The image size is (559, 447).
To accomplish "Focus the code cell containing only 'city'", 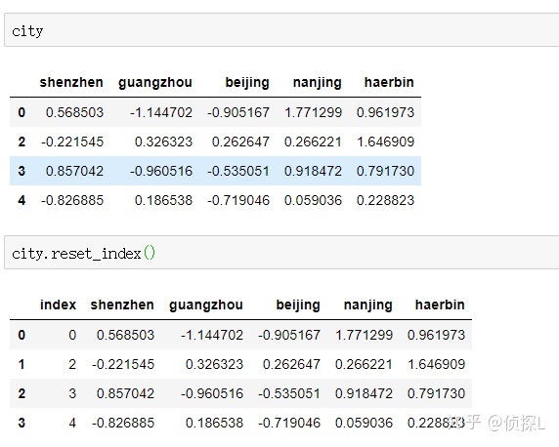I will tap(281, 30).
